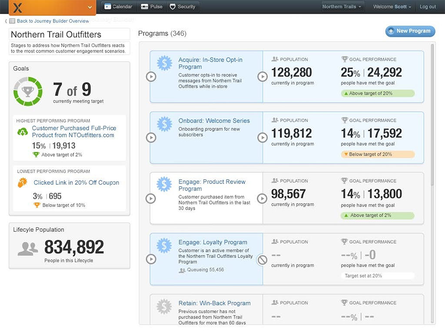Click Goal Performance trophy in Acquire card
The width and height of the screenshot is (445, 334).
[x=344, y=59]
